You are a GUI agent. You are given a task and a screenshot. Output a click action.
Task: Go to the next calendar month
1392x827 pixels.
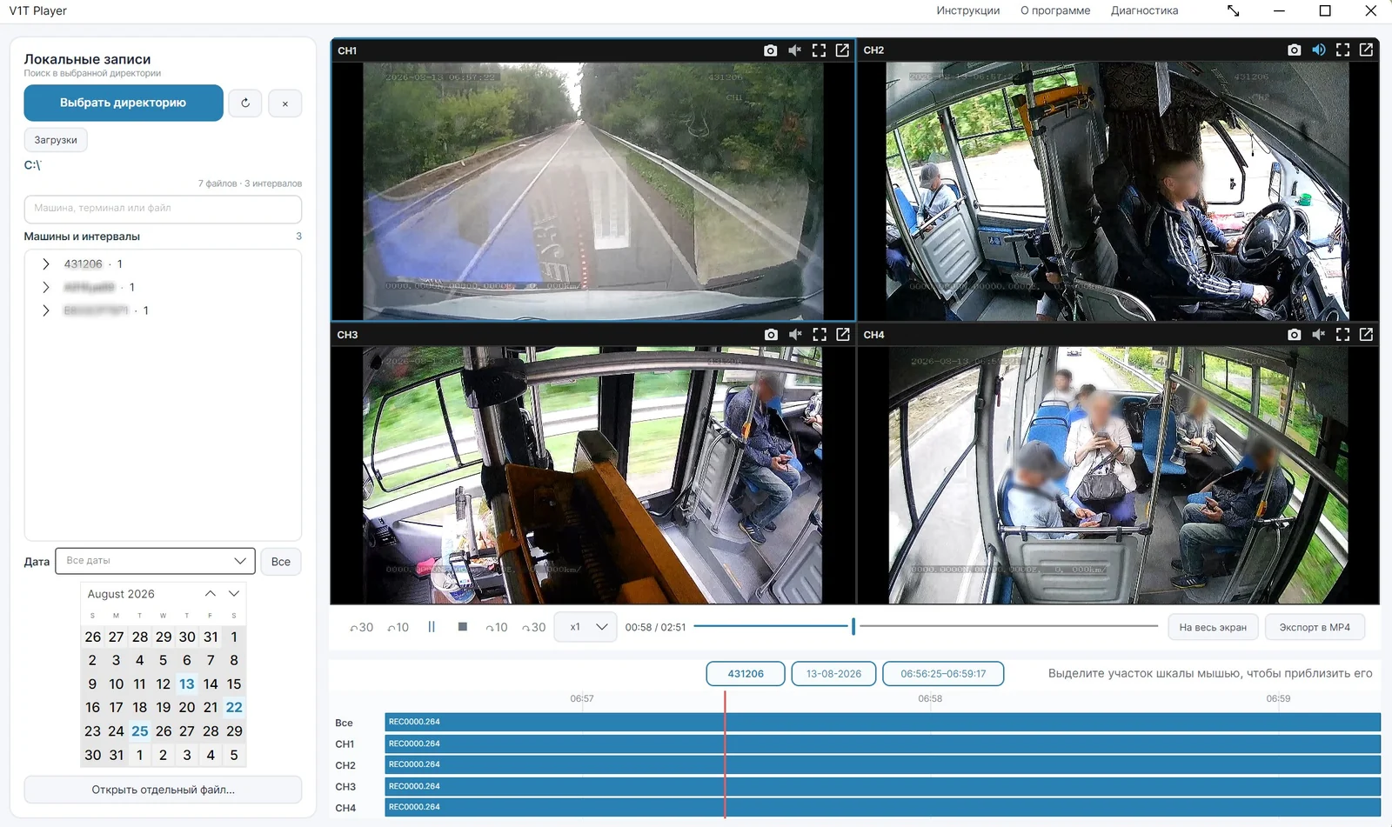233,594
